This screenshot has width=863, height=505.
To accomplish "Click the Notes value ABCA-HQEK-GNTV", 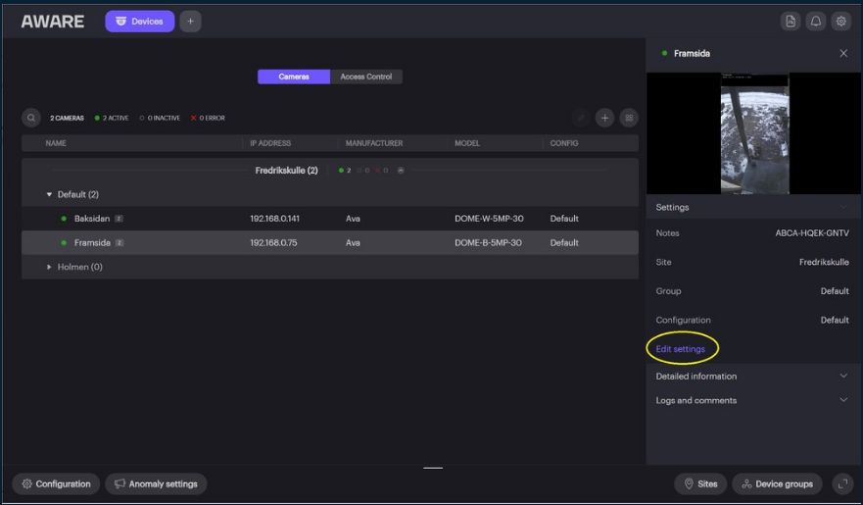I will tap(812, 233).
